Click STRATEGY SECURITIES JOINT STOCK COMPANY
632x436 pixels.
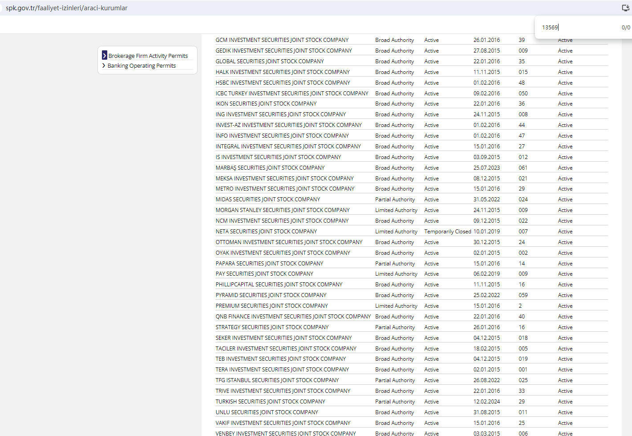pos(272,327)
